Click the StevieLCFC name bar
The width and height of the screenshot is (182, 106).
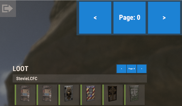click(x=80, y=79)
